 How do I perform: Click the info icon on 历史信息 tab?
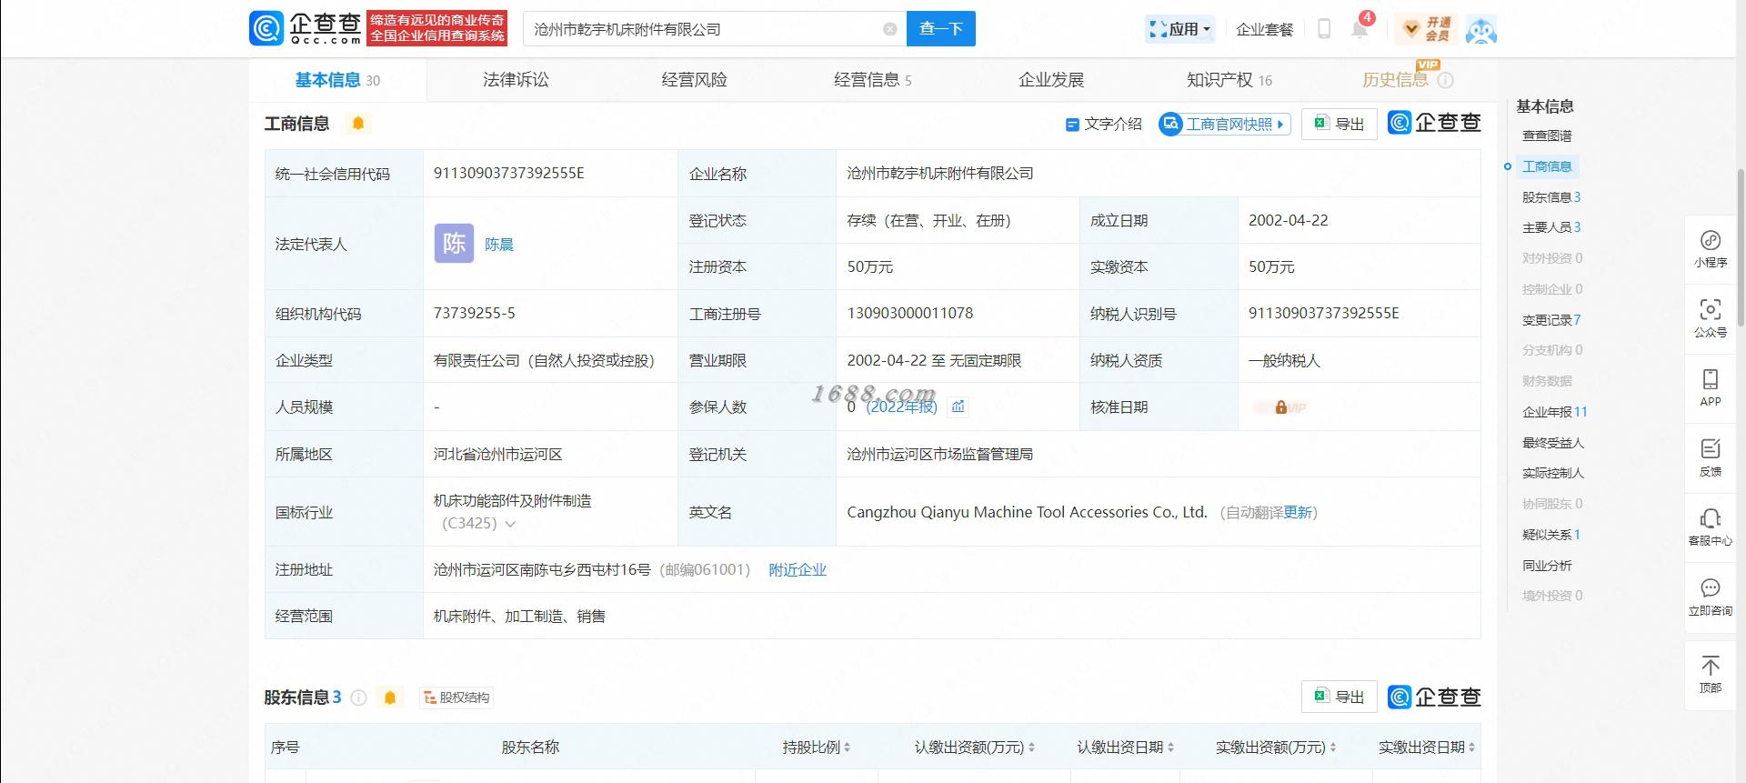coord(1445,80)
